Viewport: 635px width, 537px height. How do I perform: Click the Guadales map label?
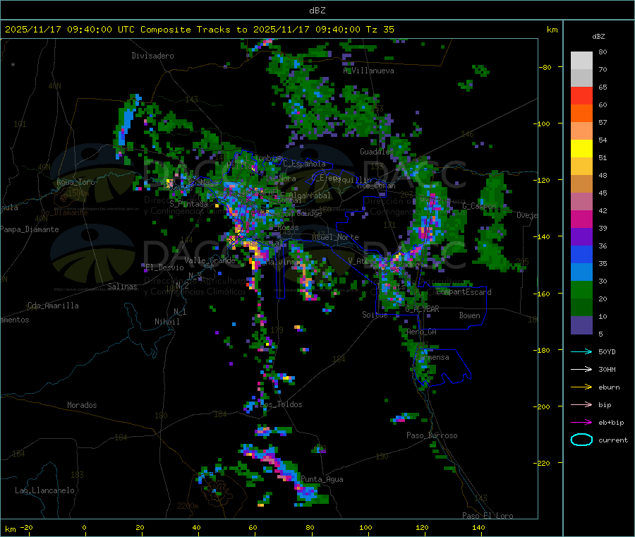coord(377,152)
